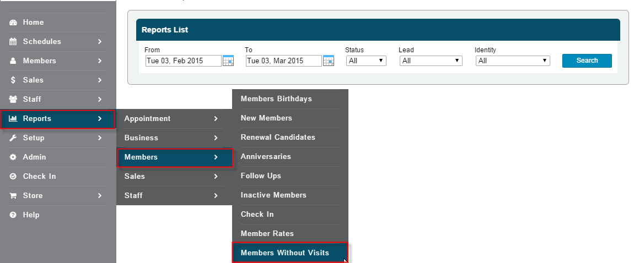Select Renewal Candidates report
The height and width of the screenshot is (263, 634).
[278, 138]
